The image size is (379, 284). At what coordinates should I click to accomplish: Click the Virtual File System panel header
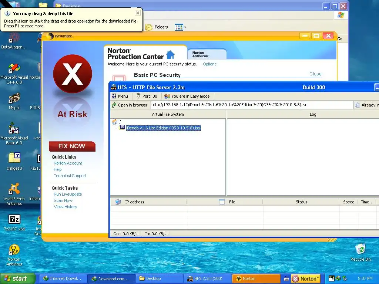coord(168,115)
